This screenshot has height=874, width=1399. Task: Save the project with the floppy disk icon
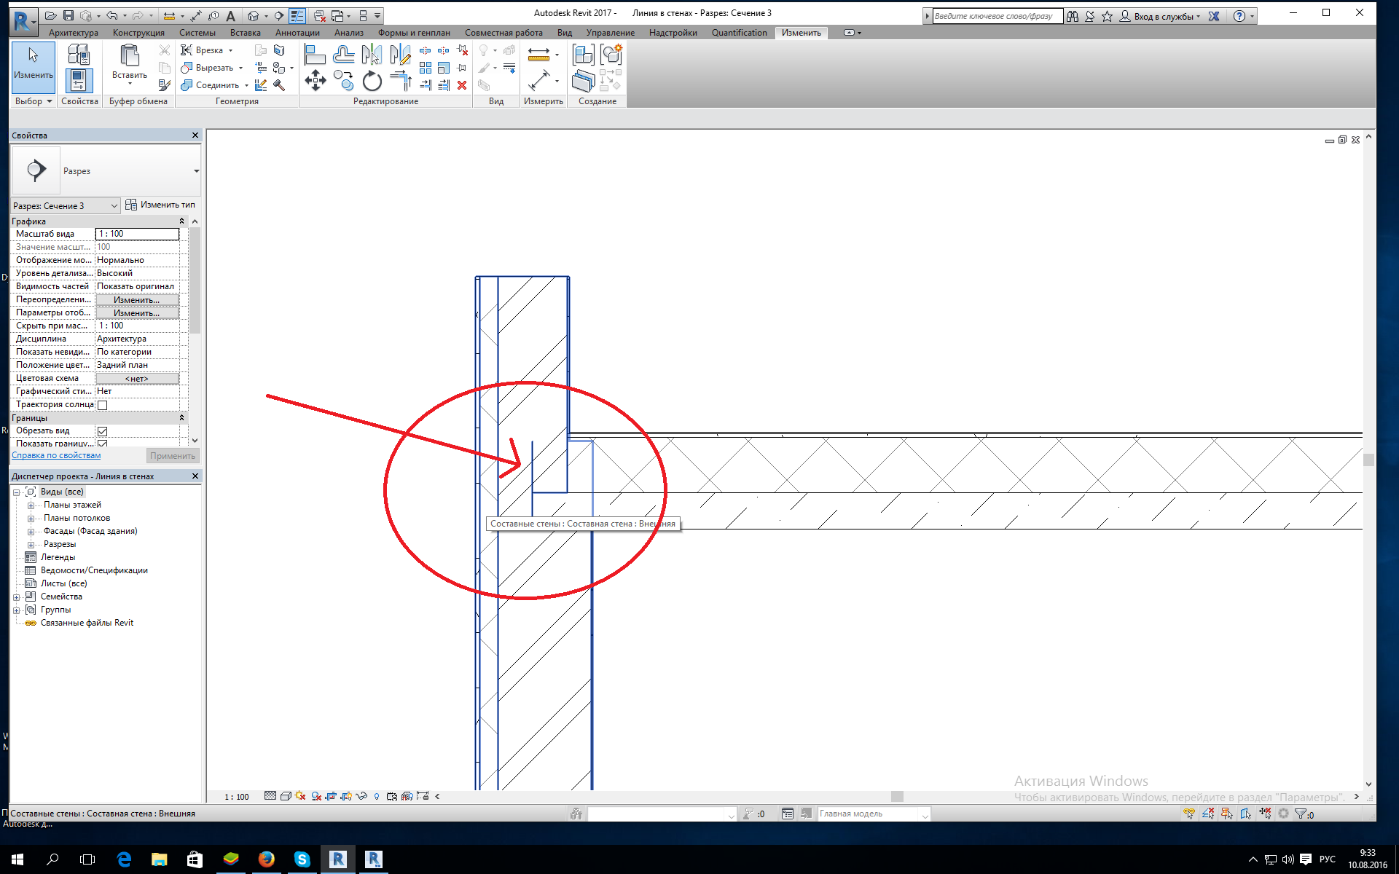[68, 15]
